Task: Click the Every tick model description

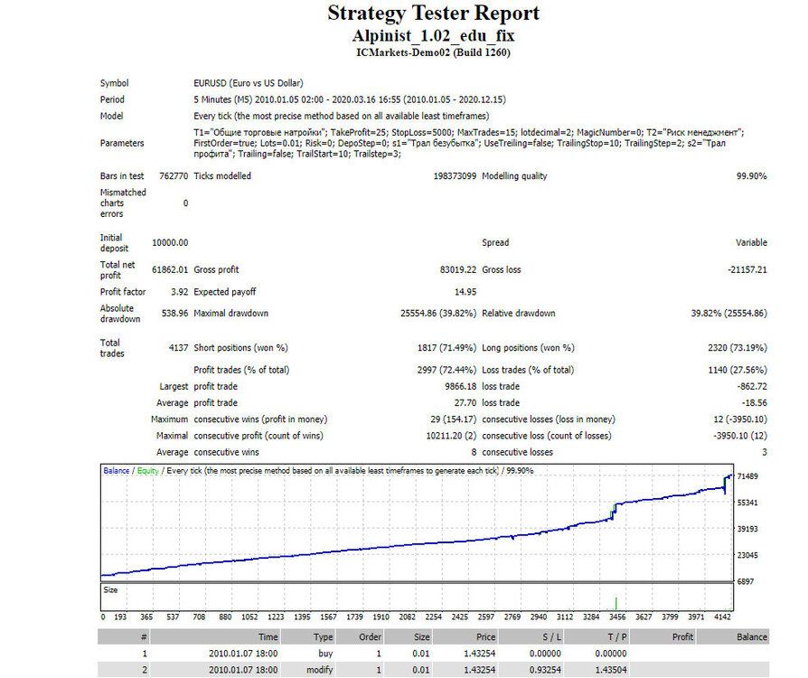Action: [341, 116]
